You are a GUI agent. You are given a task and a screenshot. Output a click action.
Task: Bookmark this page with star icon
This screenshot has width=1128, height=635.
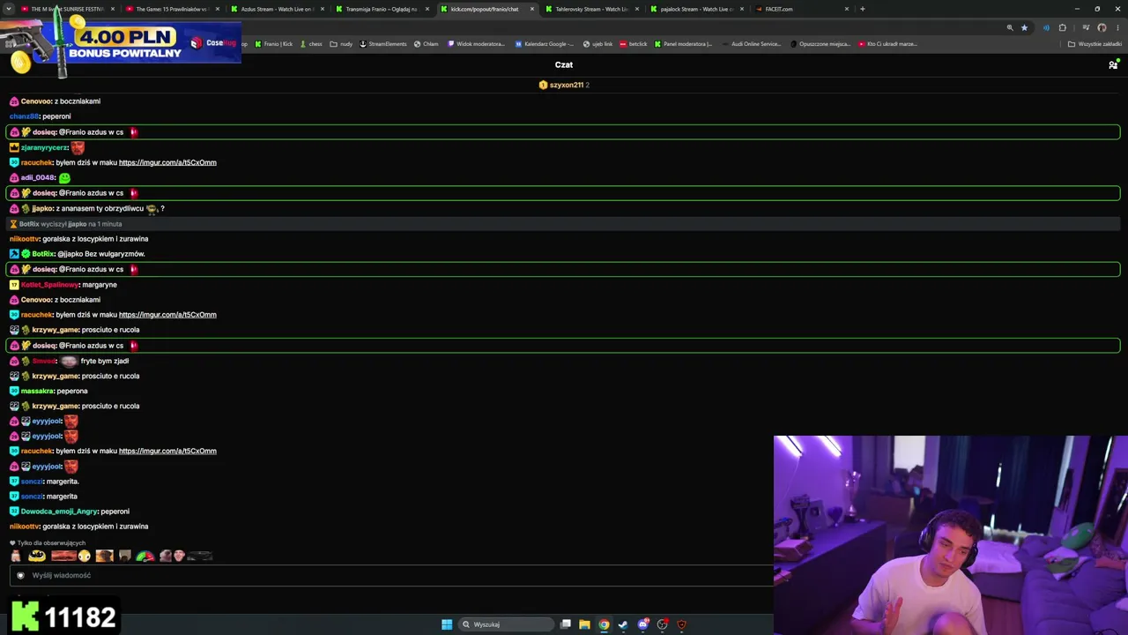[x=1024, y=27]
